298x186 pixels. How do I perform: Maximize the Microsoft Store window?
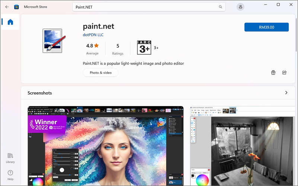[x=278, y=4]
